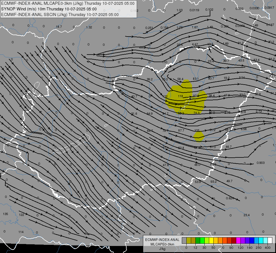Click the map value 64.9
Screen dimensions: 276x253
[150, 114]
